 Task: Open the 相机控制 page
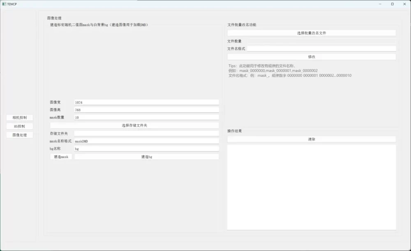click(x=19, y=118)
